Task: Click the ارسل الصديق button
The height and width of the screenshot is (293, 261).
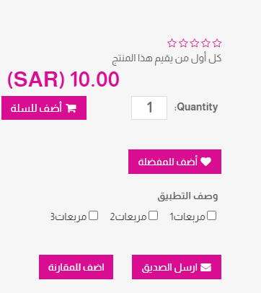Action: coord(177,267)
